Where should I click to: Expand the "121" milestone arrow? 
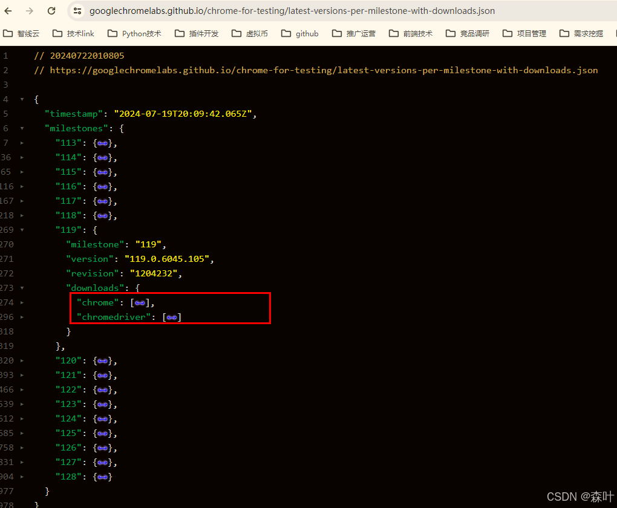tap(22, 375)
